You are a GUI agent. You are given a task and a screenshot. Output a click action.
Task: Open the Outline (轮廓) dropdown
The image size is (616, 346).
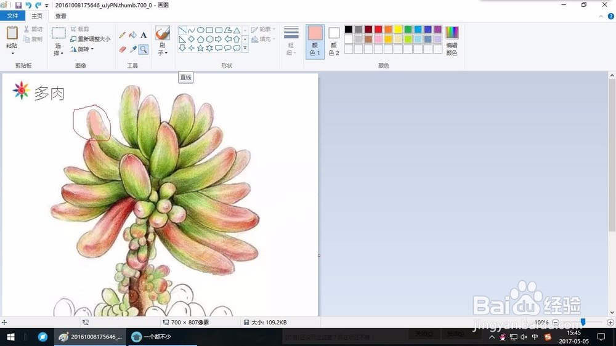click(263, 29)
